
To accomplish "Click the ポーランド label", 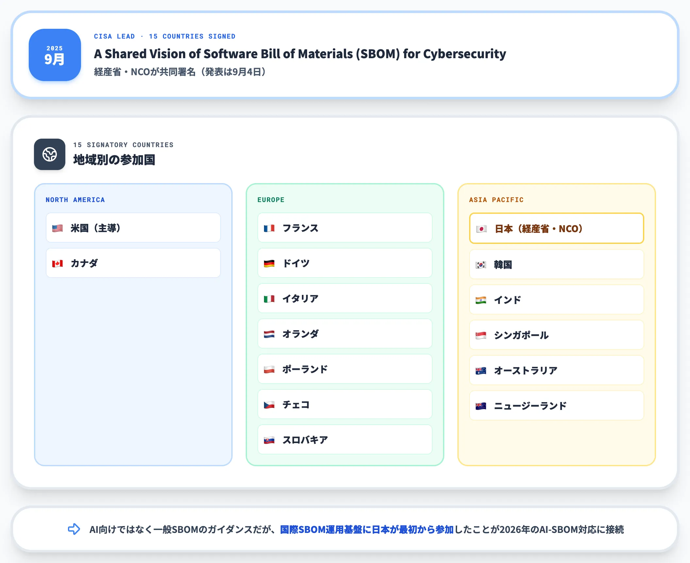I will click(x=305, y=369).
